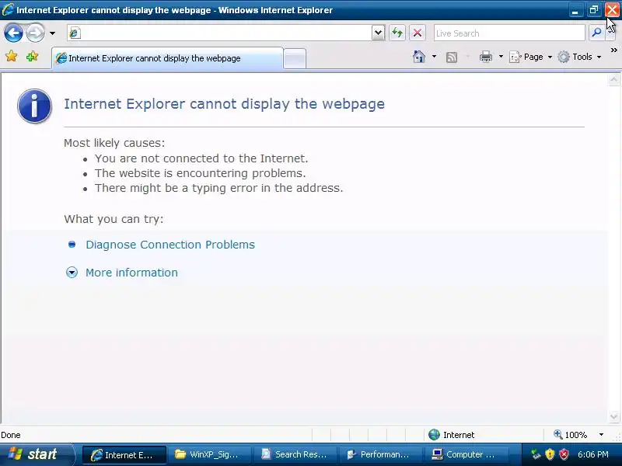Open the Tools menu
622x466 pixels.
[579, 57]
